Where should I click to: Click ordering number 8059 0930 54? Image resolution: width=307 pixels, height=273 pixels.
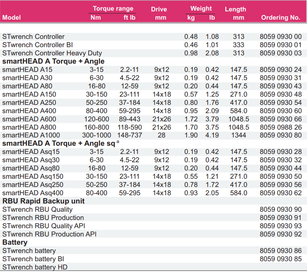point(281,103)
